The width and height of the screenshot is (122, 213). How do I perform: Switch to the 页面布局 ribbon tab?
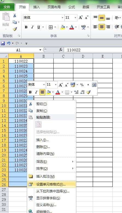pyautogui.click(x=54, y=7)
